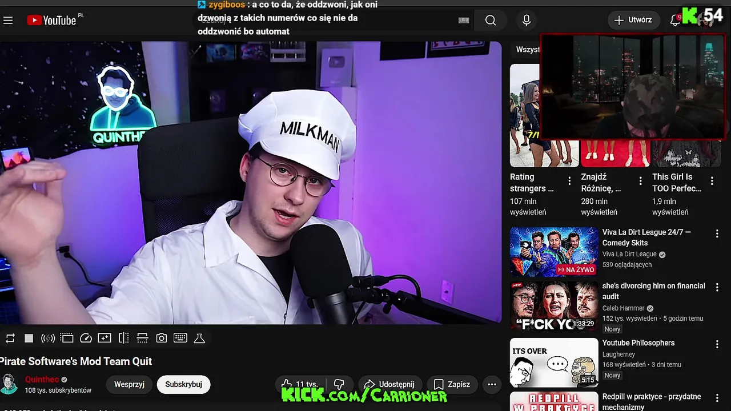Click 539 oglądających viewer count
Image resolution: width=731 pixels, height=411 pixels.
[627, 265]
